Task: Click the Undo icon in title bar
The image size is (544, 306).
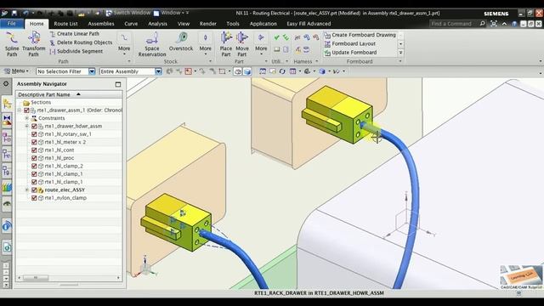Action: click(26, 14)
